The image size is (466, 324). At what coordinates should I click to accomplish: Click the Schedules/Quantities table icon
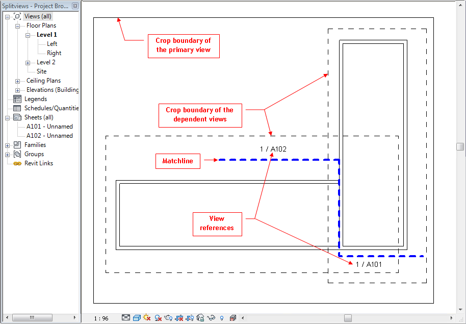pyautogui.click(x=17, y=108)
